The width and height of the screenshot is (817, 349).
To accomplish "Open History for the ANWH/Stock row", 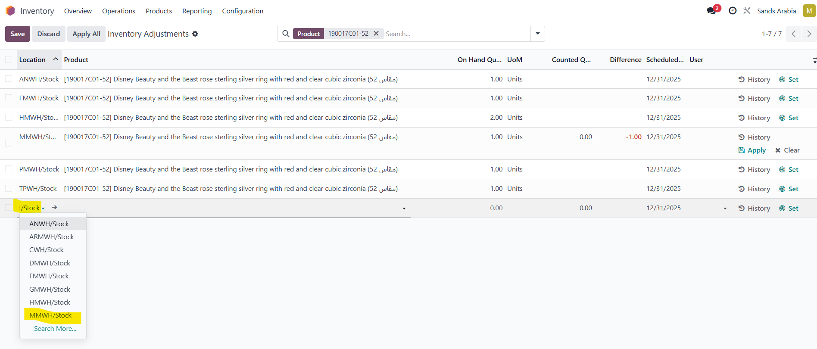I will pos(754,79).
